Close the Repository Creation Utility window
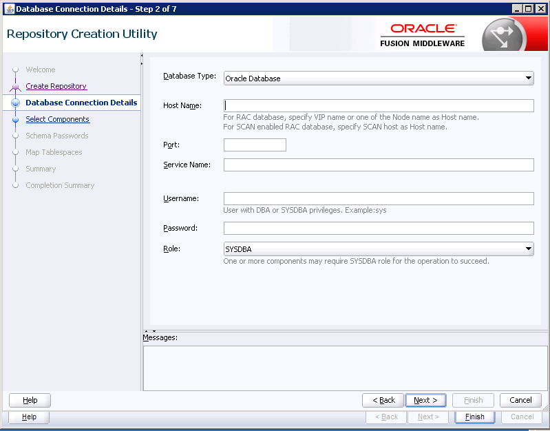This screenshot has width=550, height=431. [541, 9]
